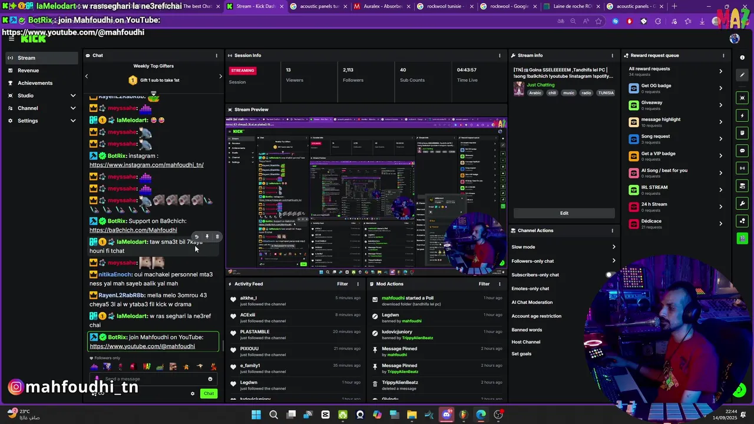Open Host Channel action
This screenshot has width=754, height=424.
pos(526,342)
